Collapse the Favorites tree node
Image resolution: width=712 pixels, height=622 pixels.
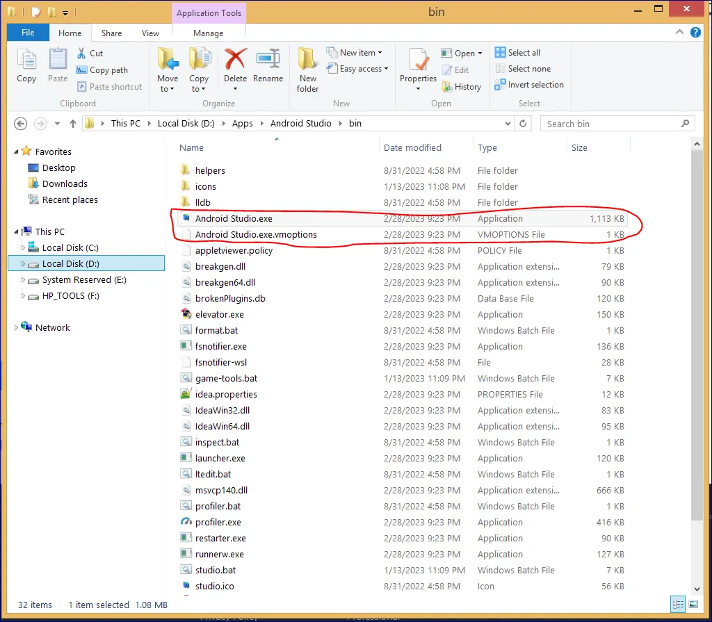point(16,152)
